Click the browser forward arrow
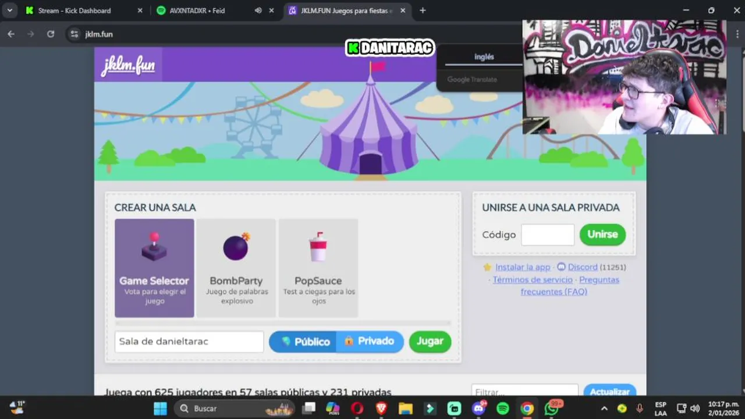Image resolution: width=745 pixels, height=419 pixels. 31,34
